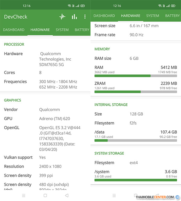Tap the /data storage usage bar
Screen dimensions: 181x201
(136, 140)
